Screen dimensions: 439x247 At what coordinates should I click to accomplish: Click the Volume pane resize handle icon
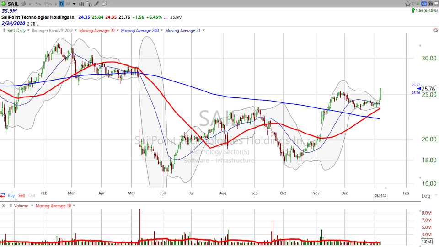tap(11, 205)
